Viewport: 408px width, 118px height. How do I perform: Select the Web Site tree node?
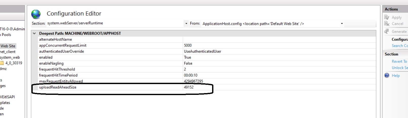pos(8,46)
